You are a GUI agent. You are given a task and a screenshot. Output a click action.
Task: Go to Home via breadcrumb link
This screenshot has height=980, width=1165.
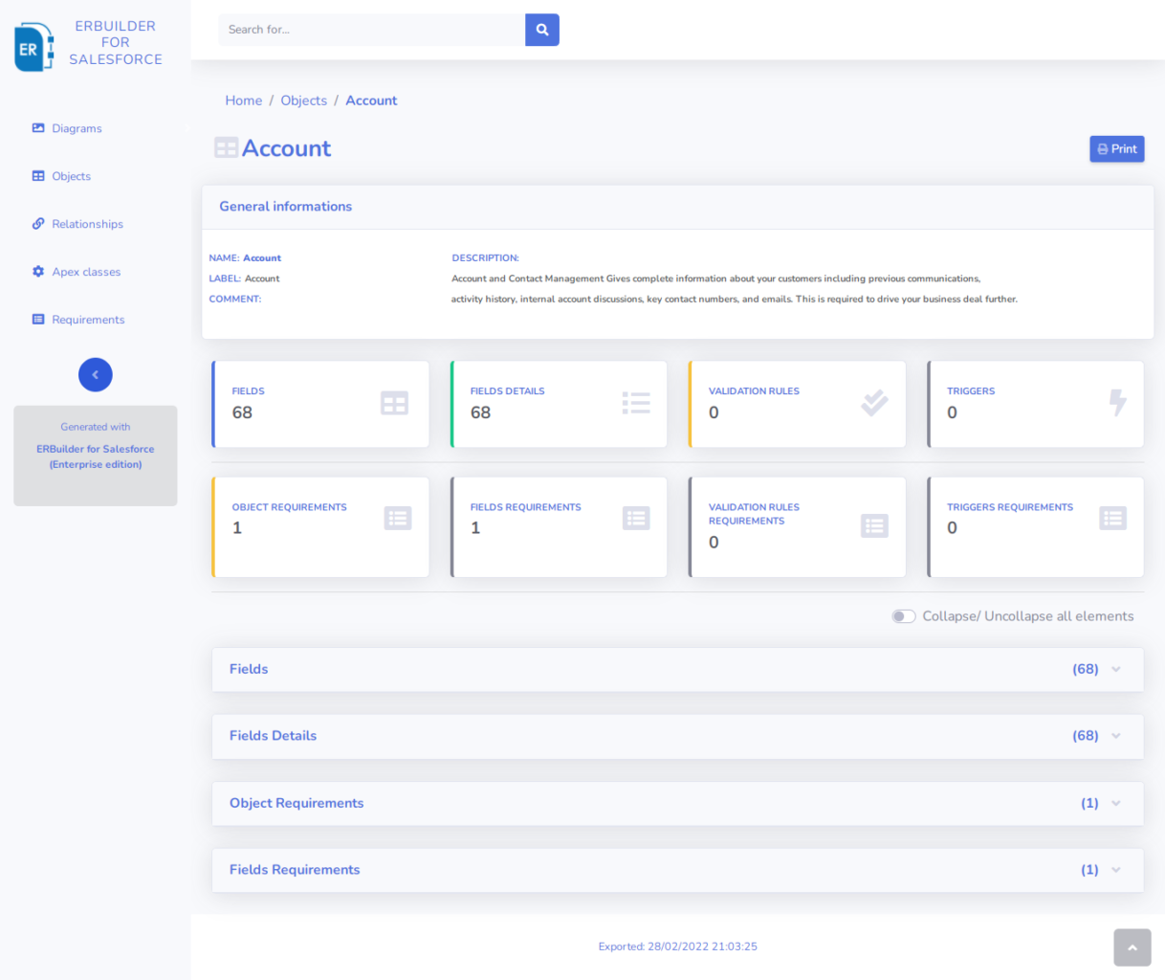243,100
